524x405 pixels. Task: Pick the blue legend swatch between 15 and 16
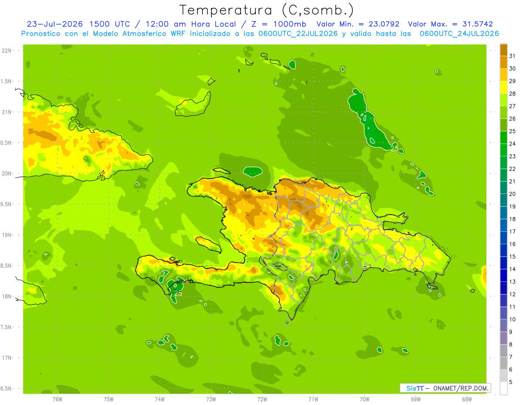coord(503,250)
